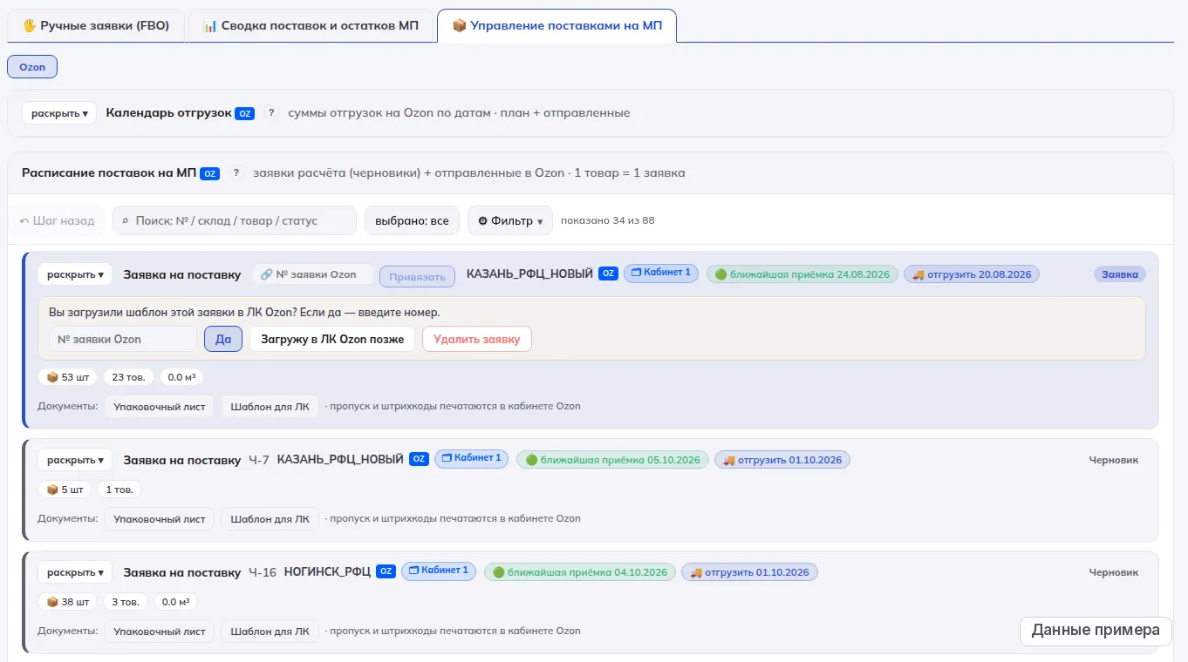Click the Привязать button
Screen dimensions: 1188x662
pos(417,277)
